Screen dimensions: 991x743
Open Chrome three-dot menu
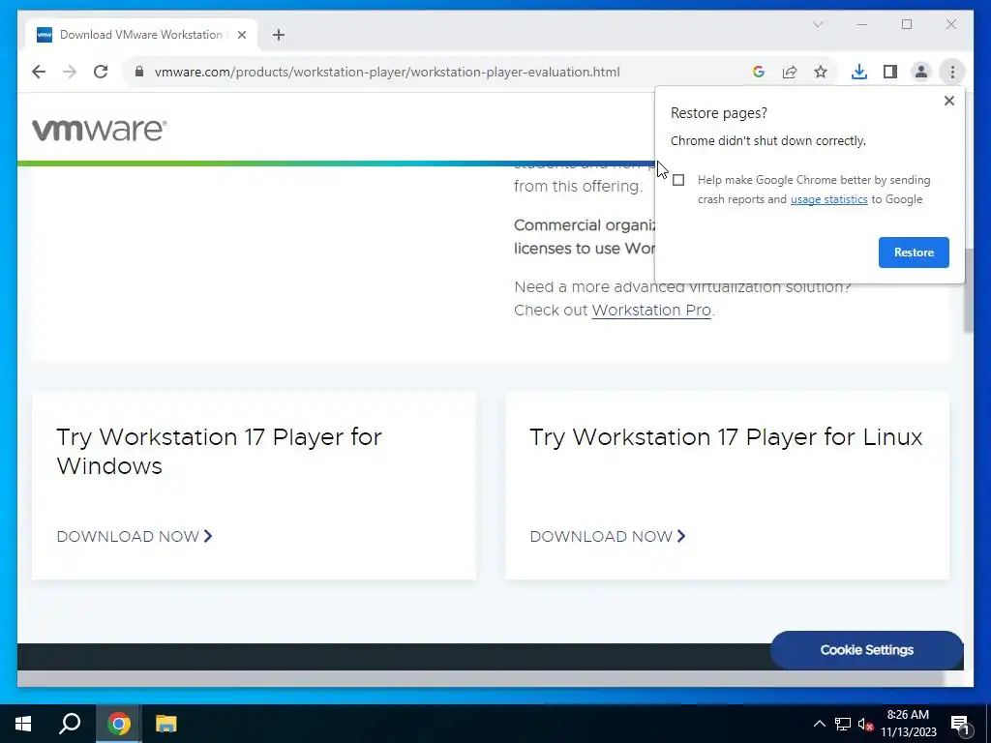pyautogui.click(x=952, y=72)
